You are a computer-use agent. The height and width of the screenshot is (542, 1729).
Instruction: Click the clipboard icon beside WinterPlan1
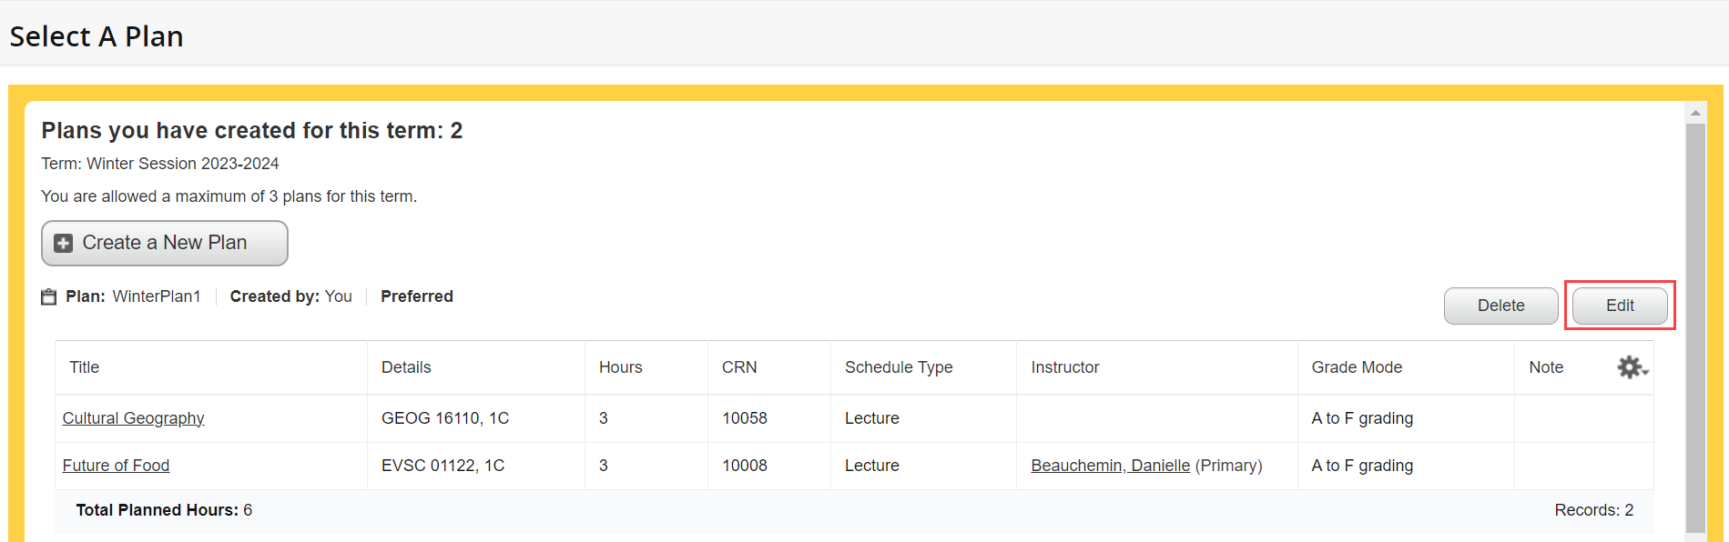tap(49, 297)
